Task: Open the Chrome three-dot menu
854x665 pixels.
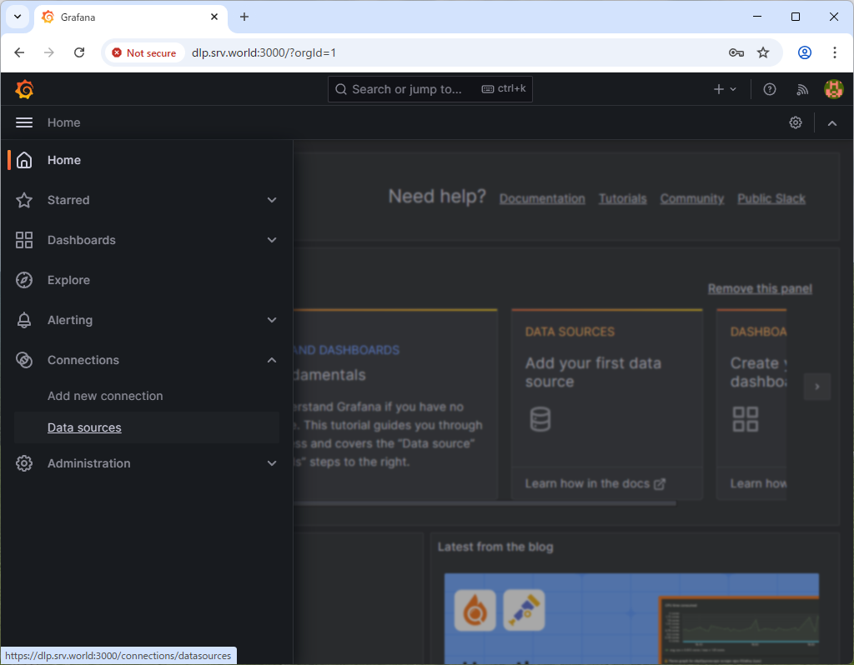Action: pyautogui.click(x=834, y=52)
